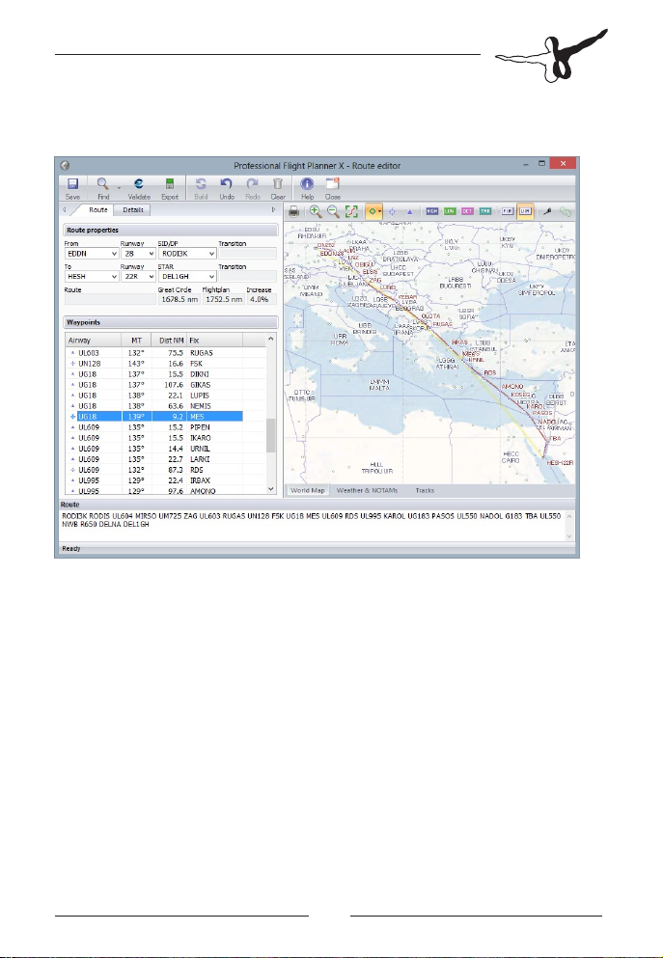Toggle the airports display map button
The image size is (663, 958).
(x=374, y=211)
